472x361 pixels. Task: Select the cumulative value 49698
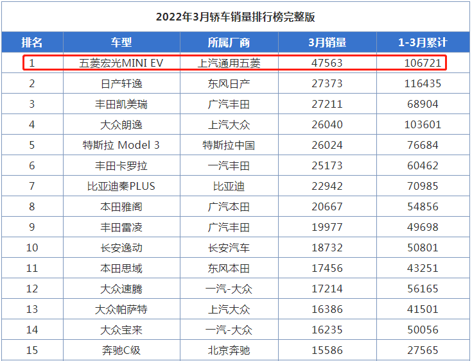click(423, 227)
